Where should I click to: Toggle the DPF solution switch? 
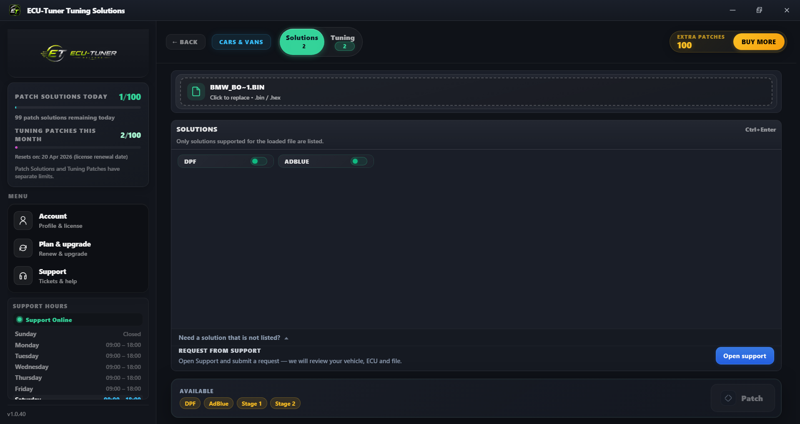258,161
